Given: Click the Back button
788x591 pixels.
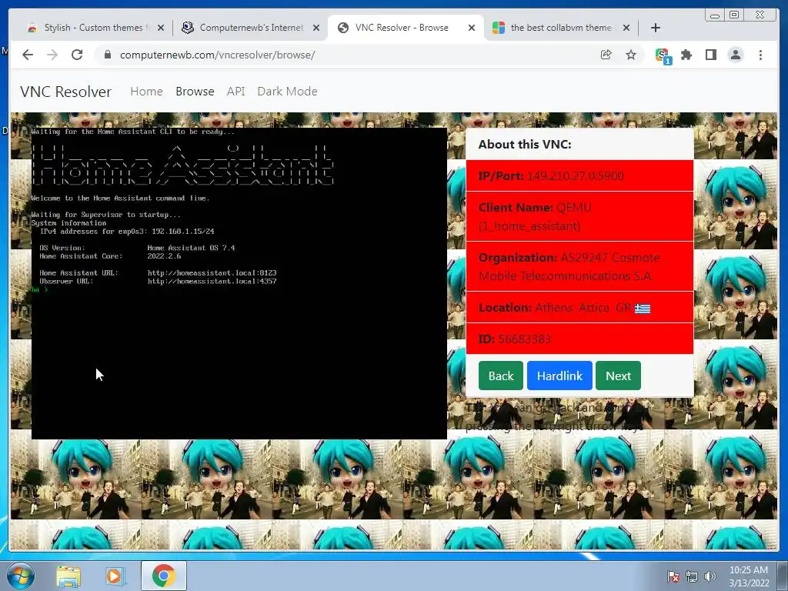Looking at the screenshot, I should point(500,376).
